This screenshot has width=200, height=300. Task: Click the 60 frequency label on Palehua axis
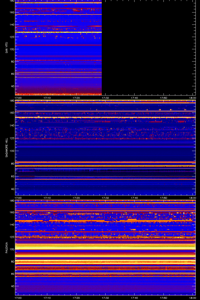coord(12,274)
